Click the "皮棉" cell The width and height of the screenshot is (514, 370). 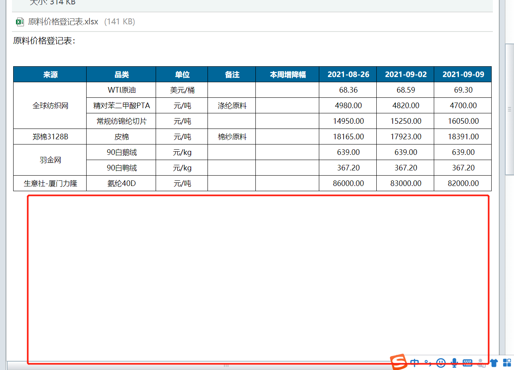click(x=121, y=137)
